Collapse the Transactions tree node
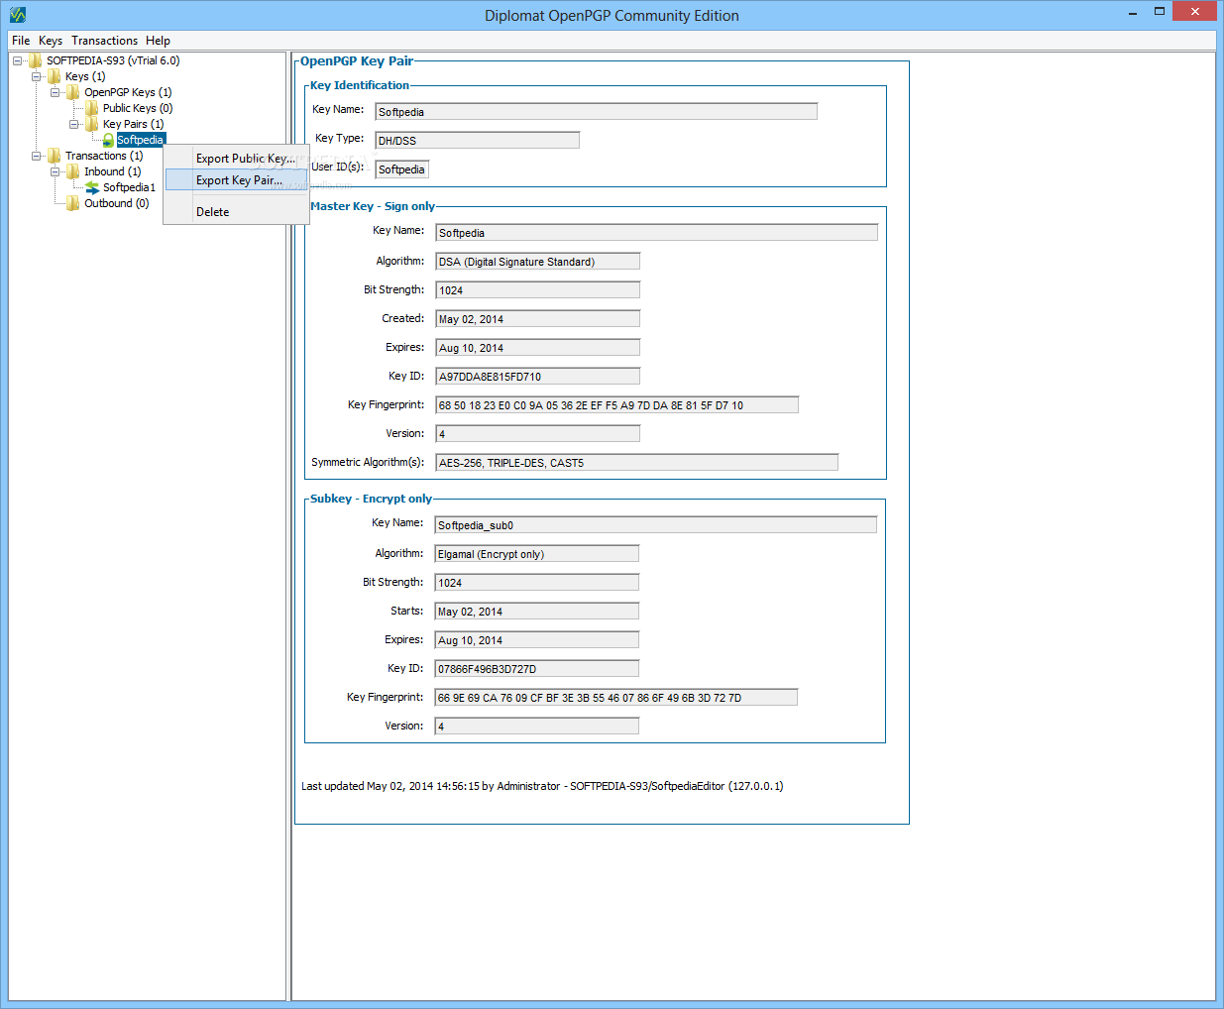This screenshot has height=1009, width=1224. pos(36,156)
